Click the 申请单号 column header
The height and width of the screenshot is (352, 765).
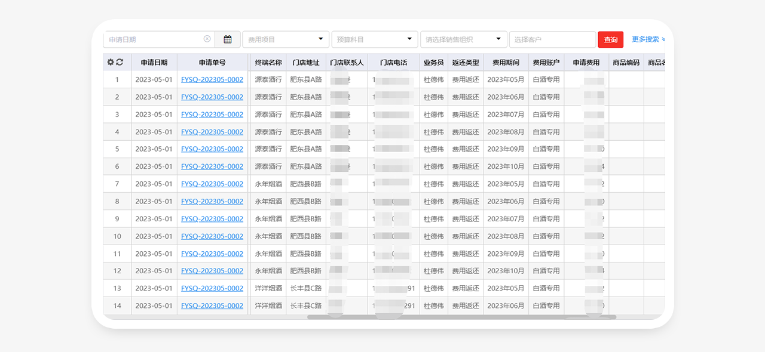click(212, 63)
